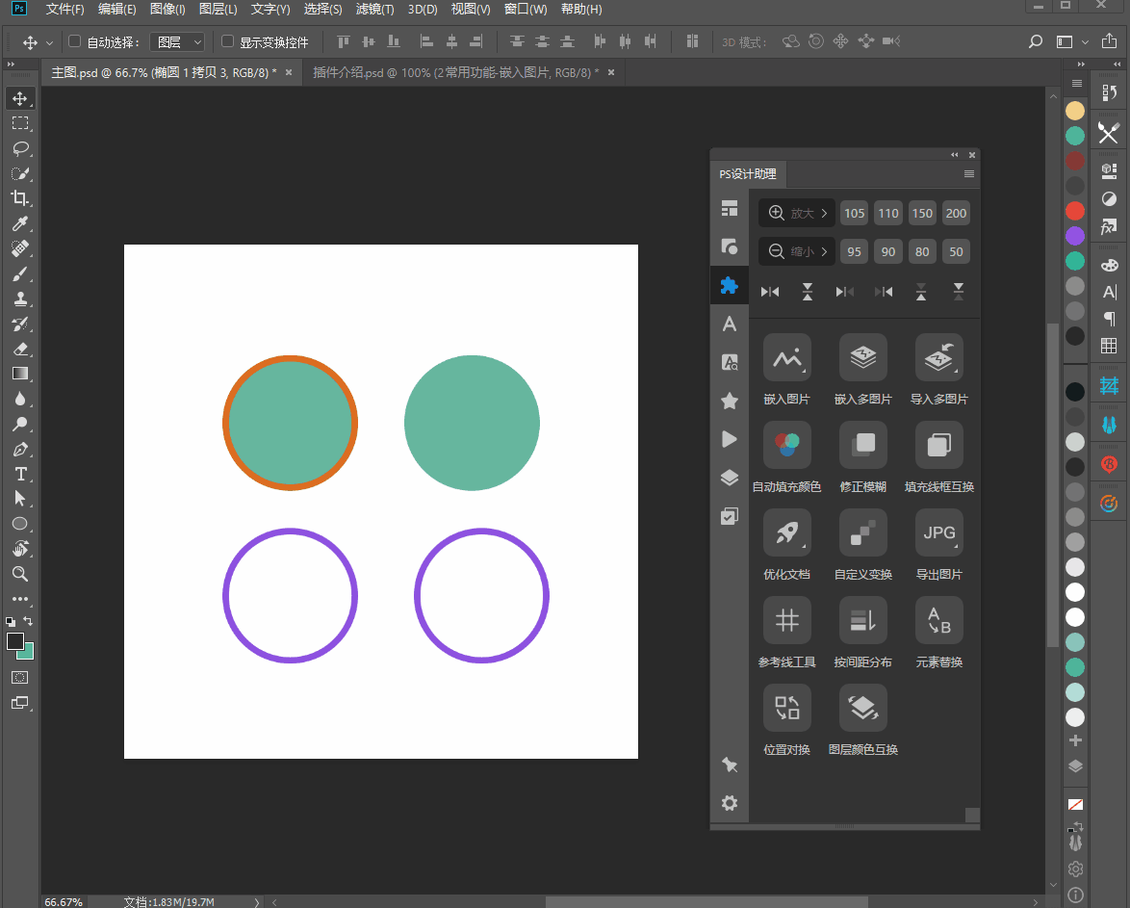Select the Move tool in toolbar
Screen dimensions: 1130x908
(x=20, y=99)
